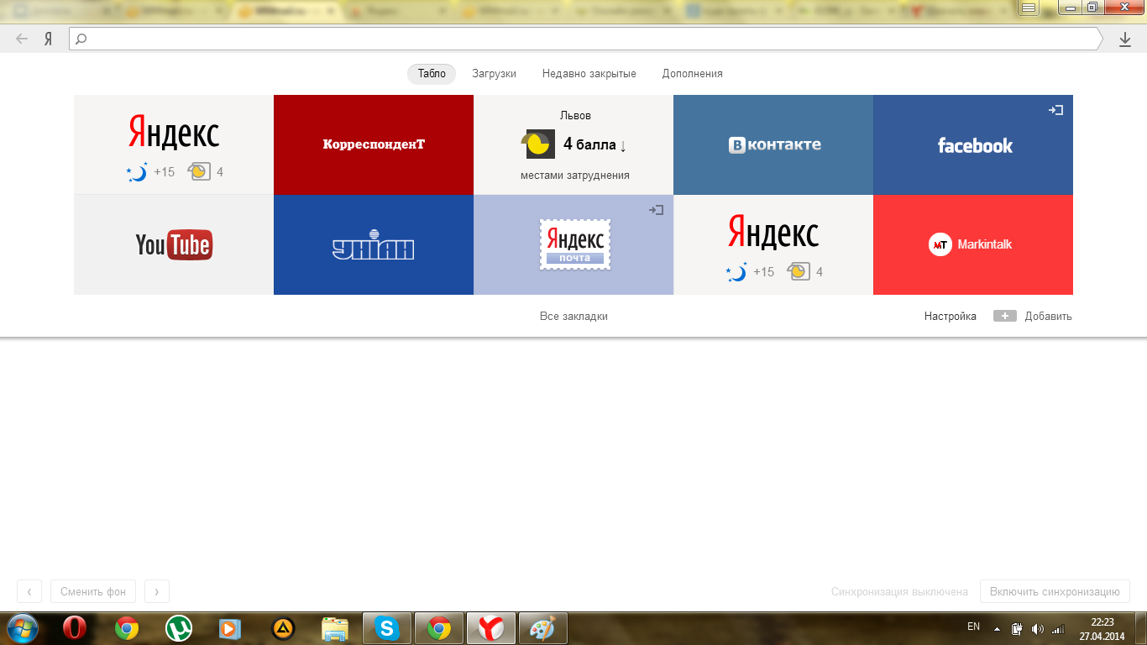Switch to Paint in the taskbar

click(x=543, y=628)
